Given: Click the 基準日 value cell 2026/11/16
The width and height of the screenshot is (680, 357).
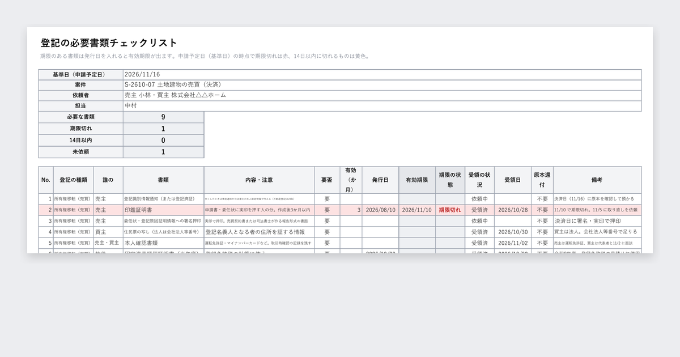Looking at the screenshot, I should pyautogui.click(x=382, y=74).
